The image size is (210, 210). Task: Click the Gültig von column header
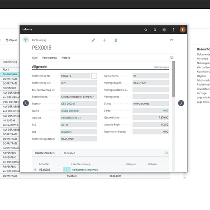tap(131, 164)
